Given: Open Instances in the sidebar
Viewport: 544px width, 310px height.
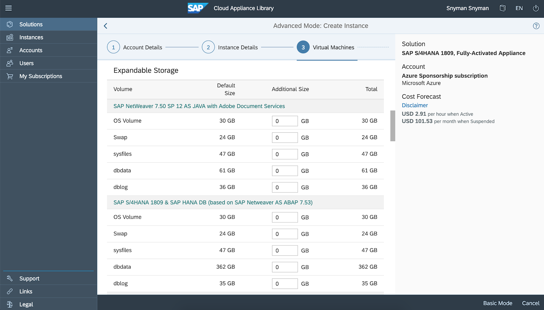Looking at the screenshot, I should coord(49,37).
